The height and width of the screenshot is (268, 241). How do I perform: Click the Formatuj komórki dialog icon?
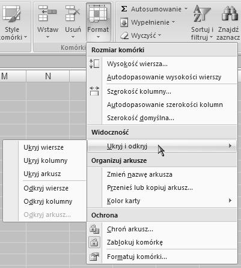coord(94,257)
